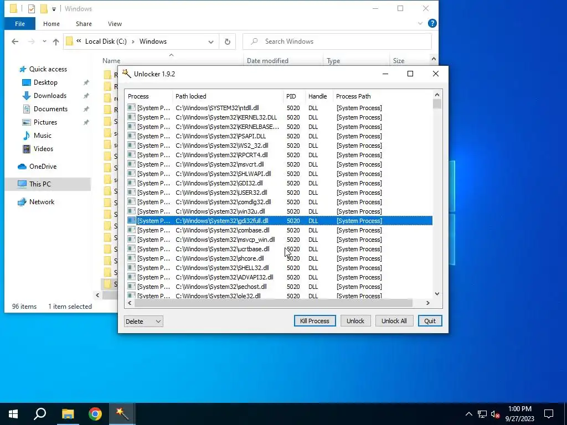Open Downloads in navigation pane
Image resolution: width=567 pixels, height=425 pixels.
point(50,96)
